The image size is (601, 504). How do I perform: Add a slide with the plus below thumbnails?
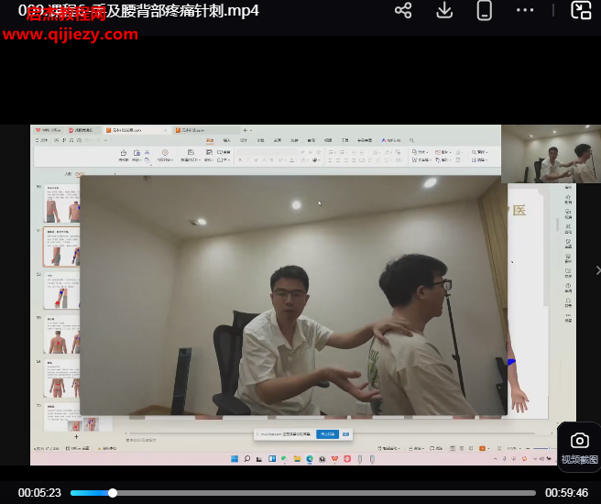[x=76, y=436]
